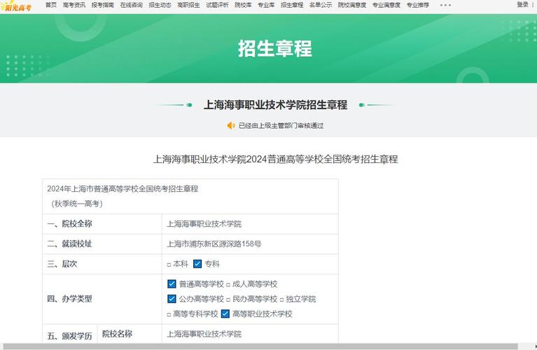Viewport: 537px width, 350px height.
Task: Open the 高考资讯 menu item
Action: 74,5
